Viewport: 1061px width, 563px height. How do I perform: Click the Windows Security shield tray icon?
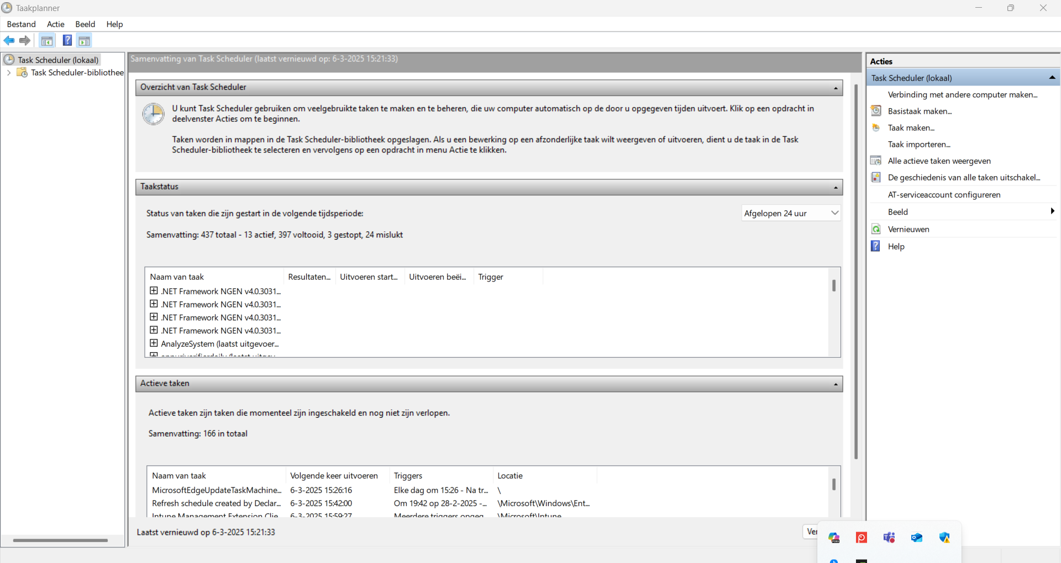click(944, 538)
